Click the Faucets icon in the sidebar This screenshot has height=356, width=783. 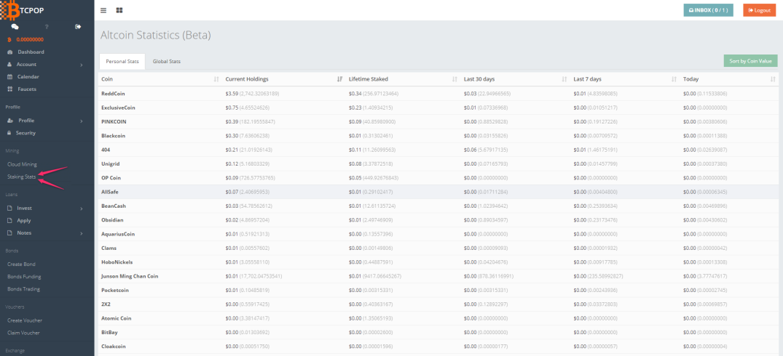(x=9, y=89)
